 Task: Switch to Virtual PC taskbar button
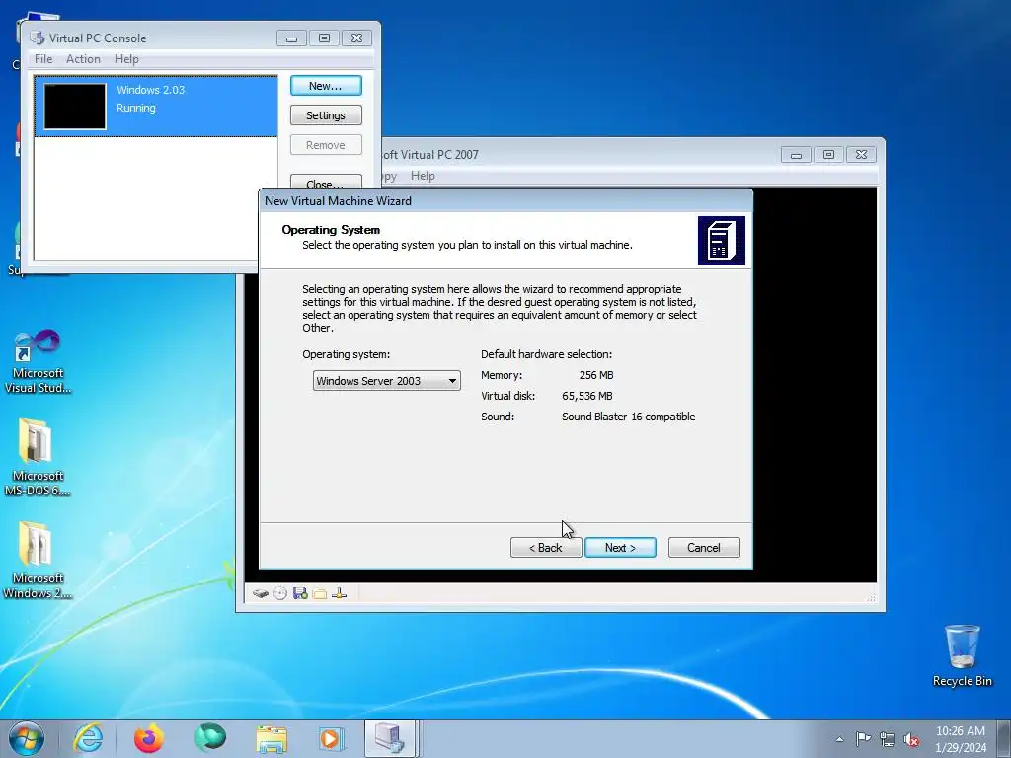point(391,738)
